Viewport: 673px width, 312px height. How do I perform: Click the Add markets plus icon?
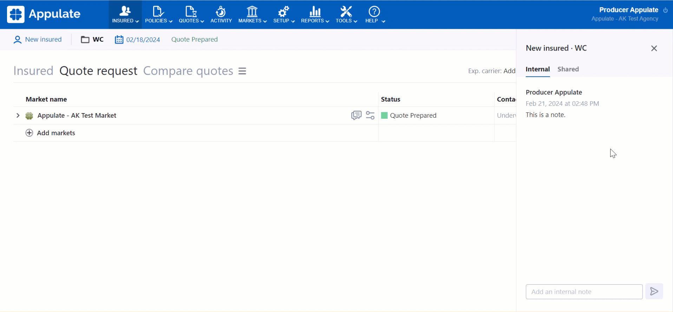30,133
